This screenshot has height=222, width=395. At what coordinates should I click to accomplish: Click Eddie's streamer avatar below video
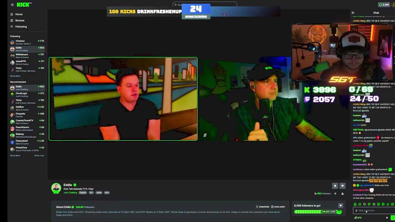[x=56, y=188]
